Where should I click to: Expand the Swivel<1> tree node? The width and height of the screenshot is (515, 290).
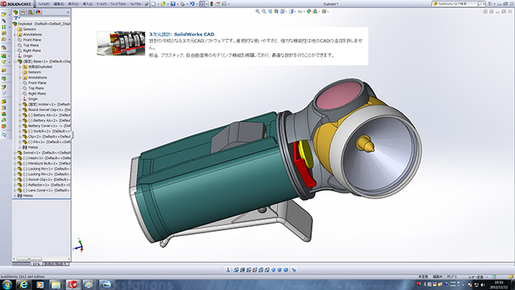click(15, 152)
